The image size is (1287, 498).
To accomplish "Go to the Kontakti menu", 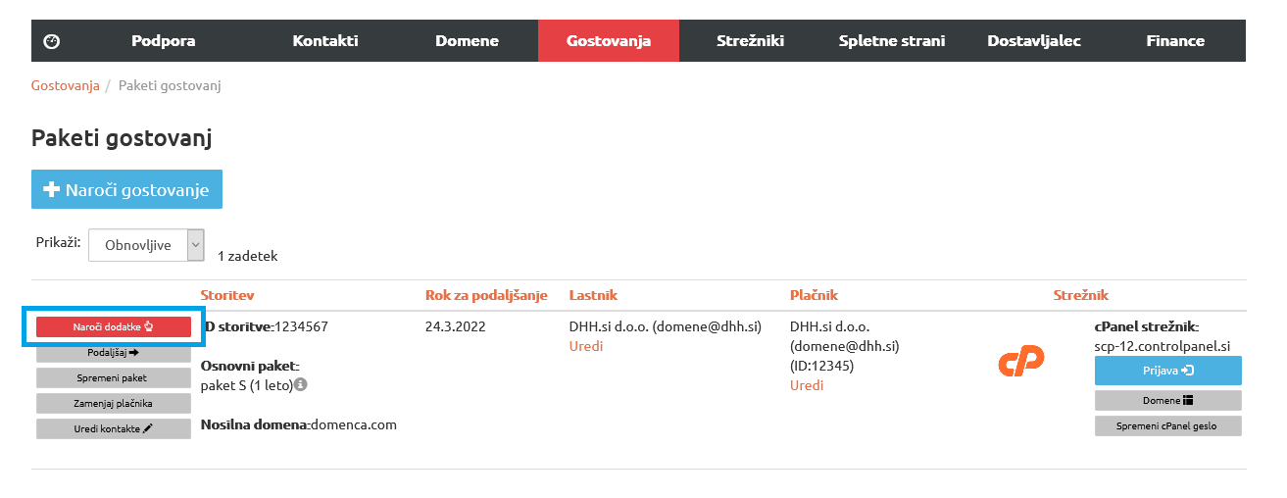I will 325,41.
